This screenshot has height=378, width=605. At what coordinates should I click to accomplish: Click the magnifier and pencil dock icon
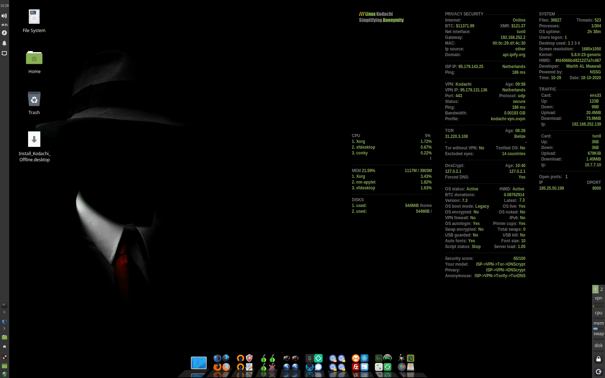[x=249, y=367]
